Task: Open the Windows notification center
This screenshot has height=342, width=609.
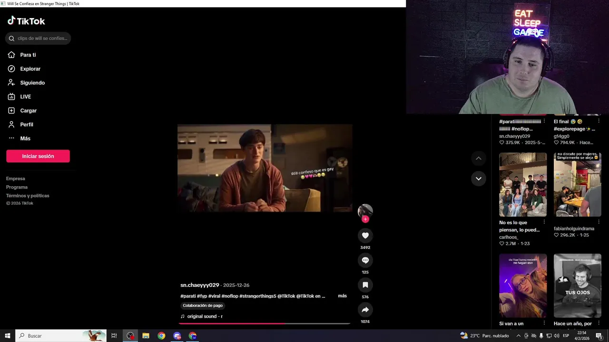Action: [599, 336]
